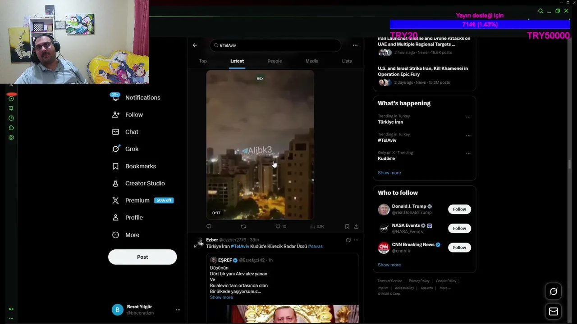Screen dimensions: 577x324
Task: Expand quoted post text Show more
Action: [x=221, y=297]
